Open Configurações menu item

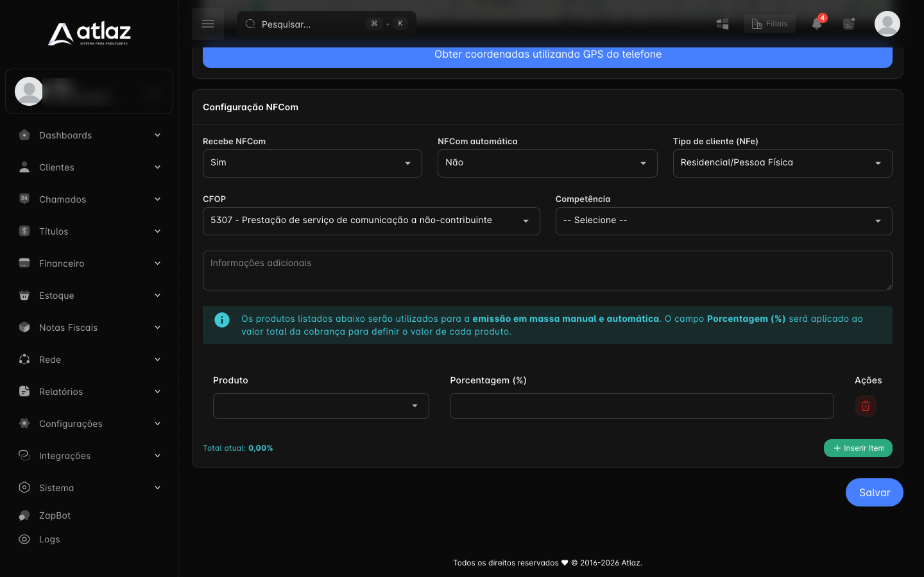click(89, 424)
